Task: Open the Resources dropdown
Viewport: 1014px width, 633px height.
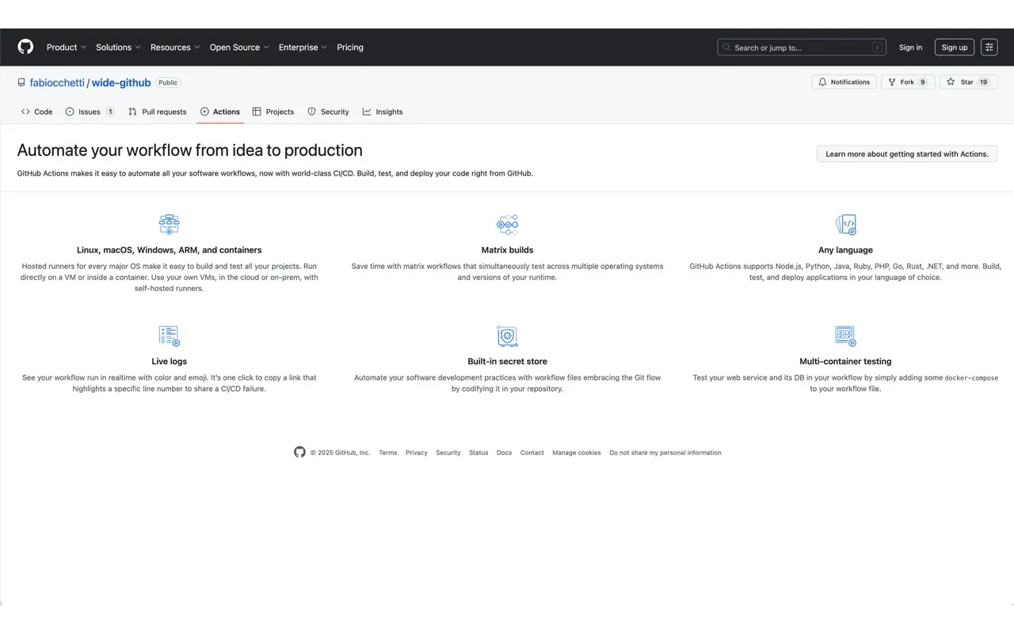Action: coord(175,47)
